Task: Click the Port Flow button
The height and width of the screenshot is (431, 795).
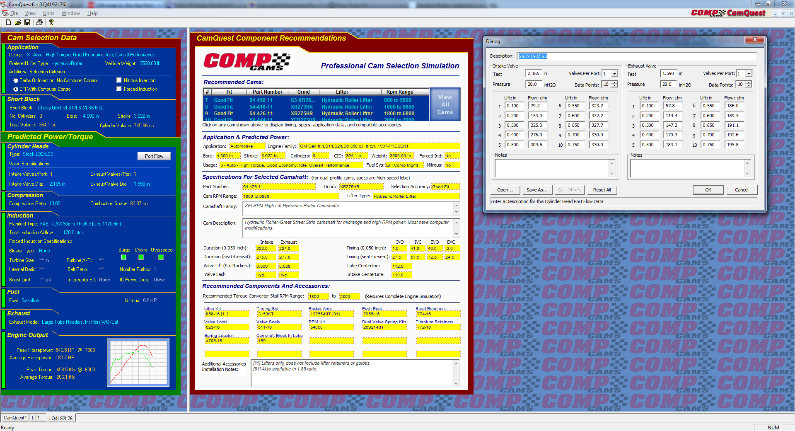Action: tap(154, 156)
